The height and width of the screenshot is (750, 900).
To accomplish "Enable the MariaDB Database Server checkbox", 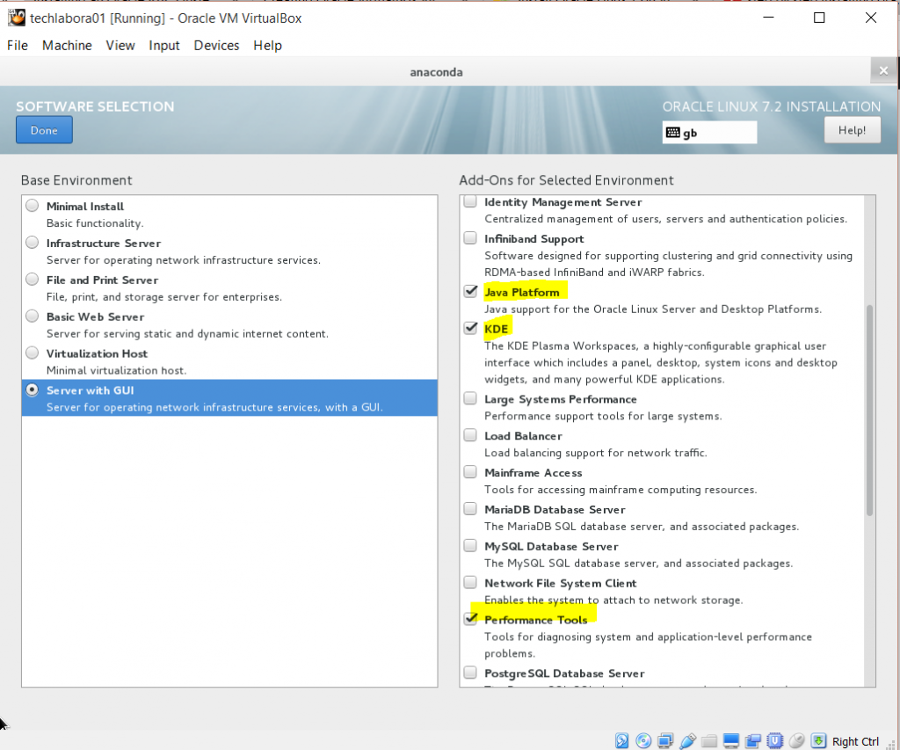I will [472, 509].
